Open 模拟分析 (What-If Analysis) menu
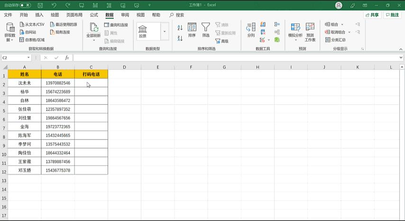 click(295, 32)
